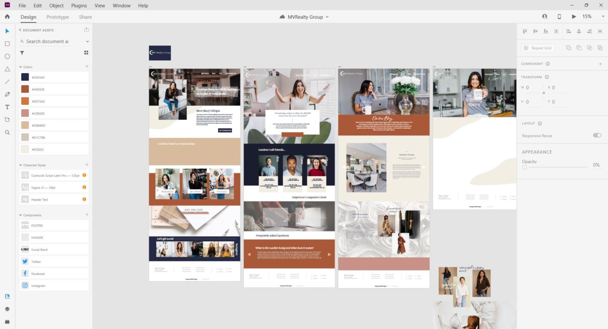
Task: Switch to the Prototype tab
Action: point(58,17)
